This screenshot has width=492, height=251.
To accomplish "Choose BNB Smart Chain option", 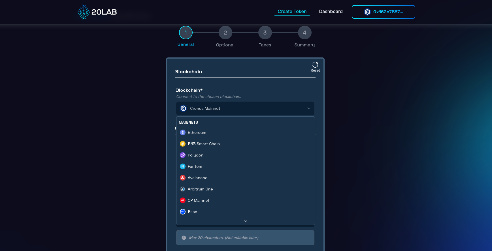I will (x=245, y=144).
